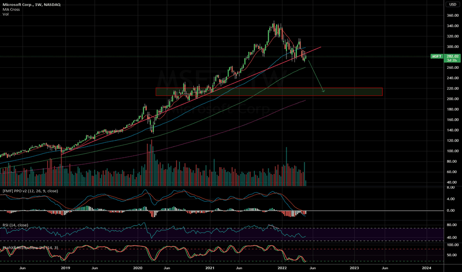
Task: Click the 2023 label on time axis
Action: [x=354, y=268]
